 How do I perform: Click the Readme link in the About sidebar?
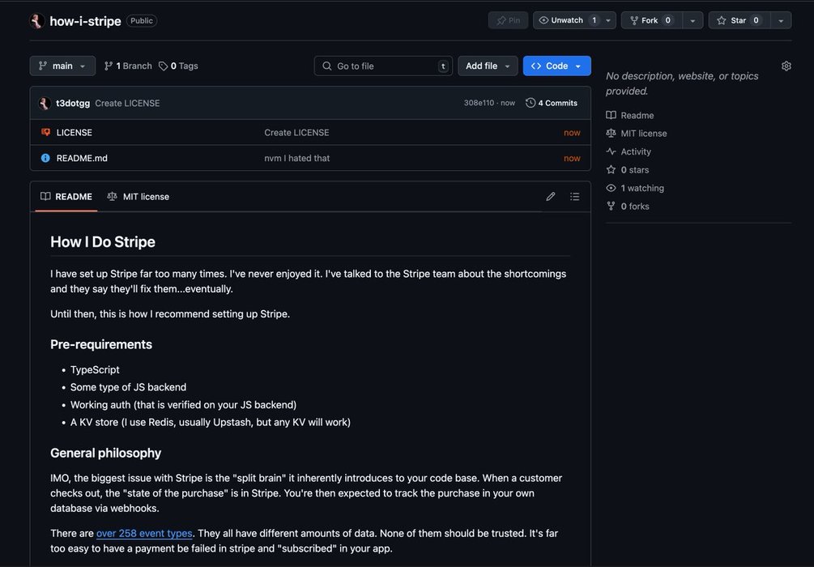point(637,115)
